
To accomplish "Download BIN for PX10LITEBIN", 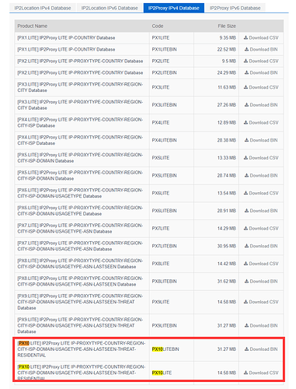I will click(261, 349).
